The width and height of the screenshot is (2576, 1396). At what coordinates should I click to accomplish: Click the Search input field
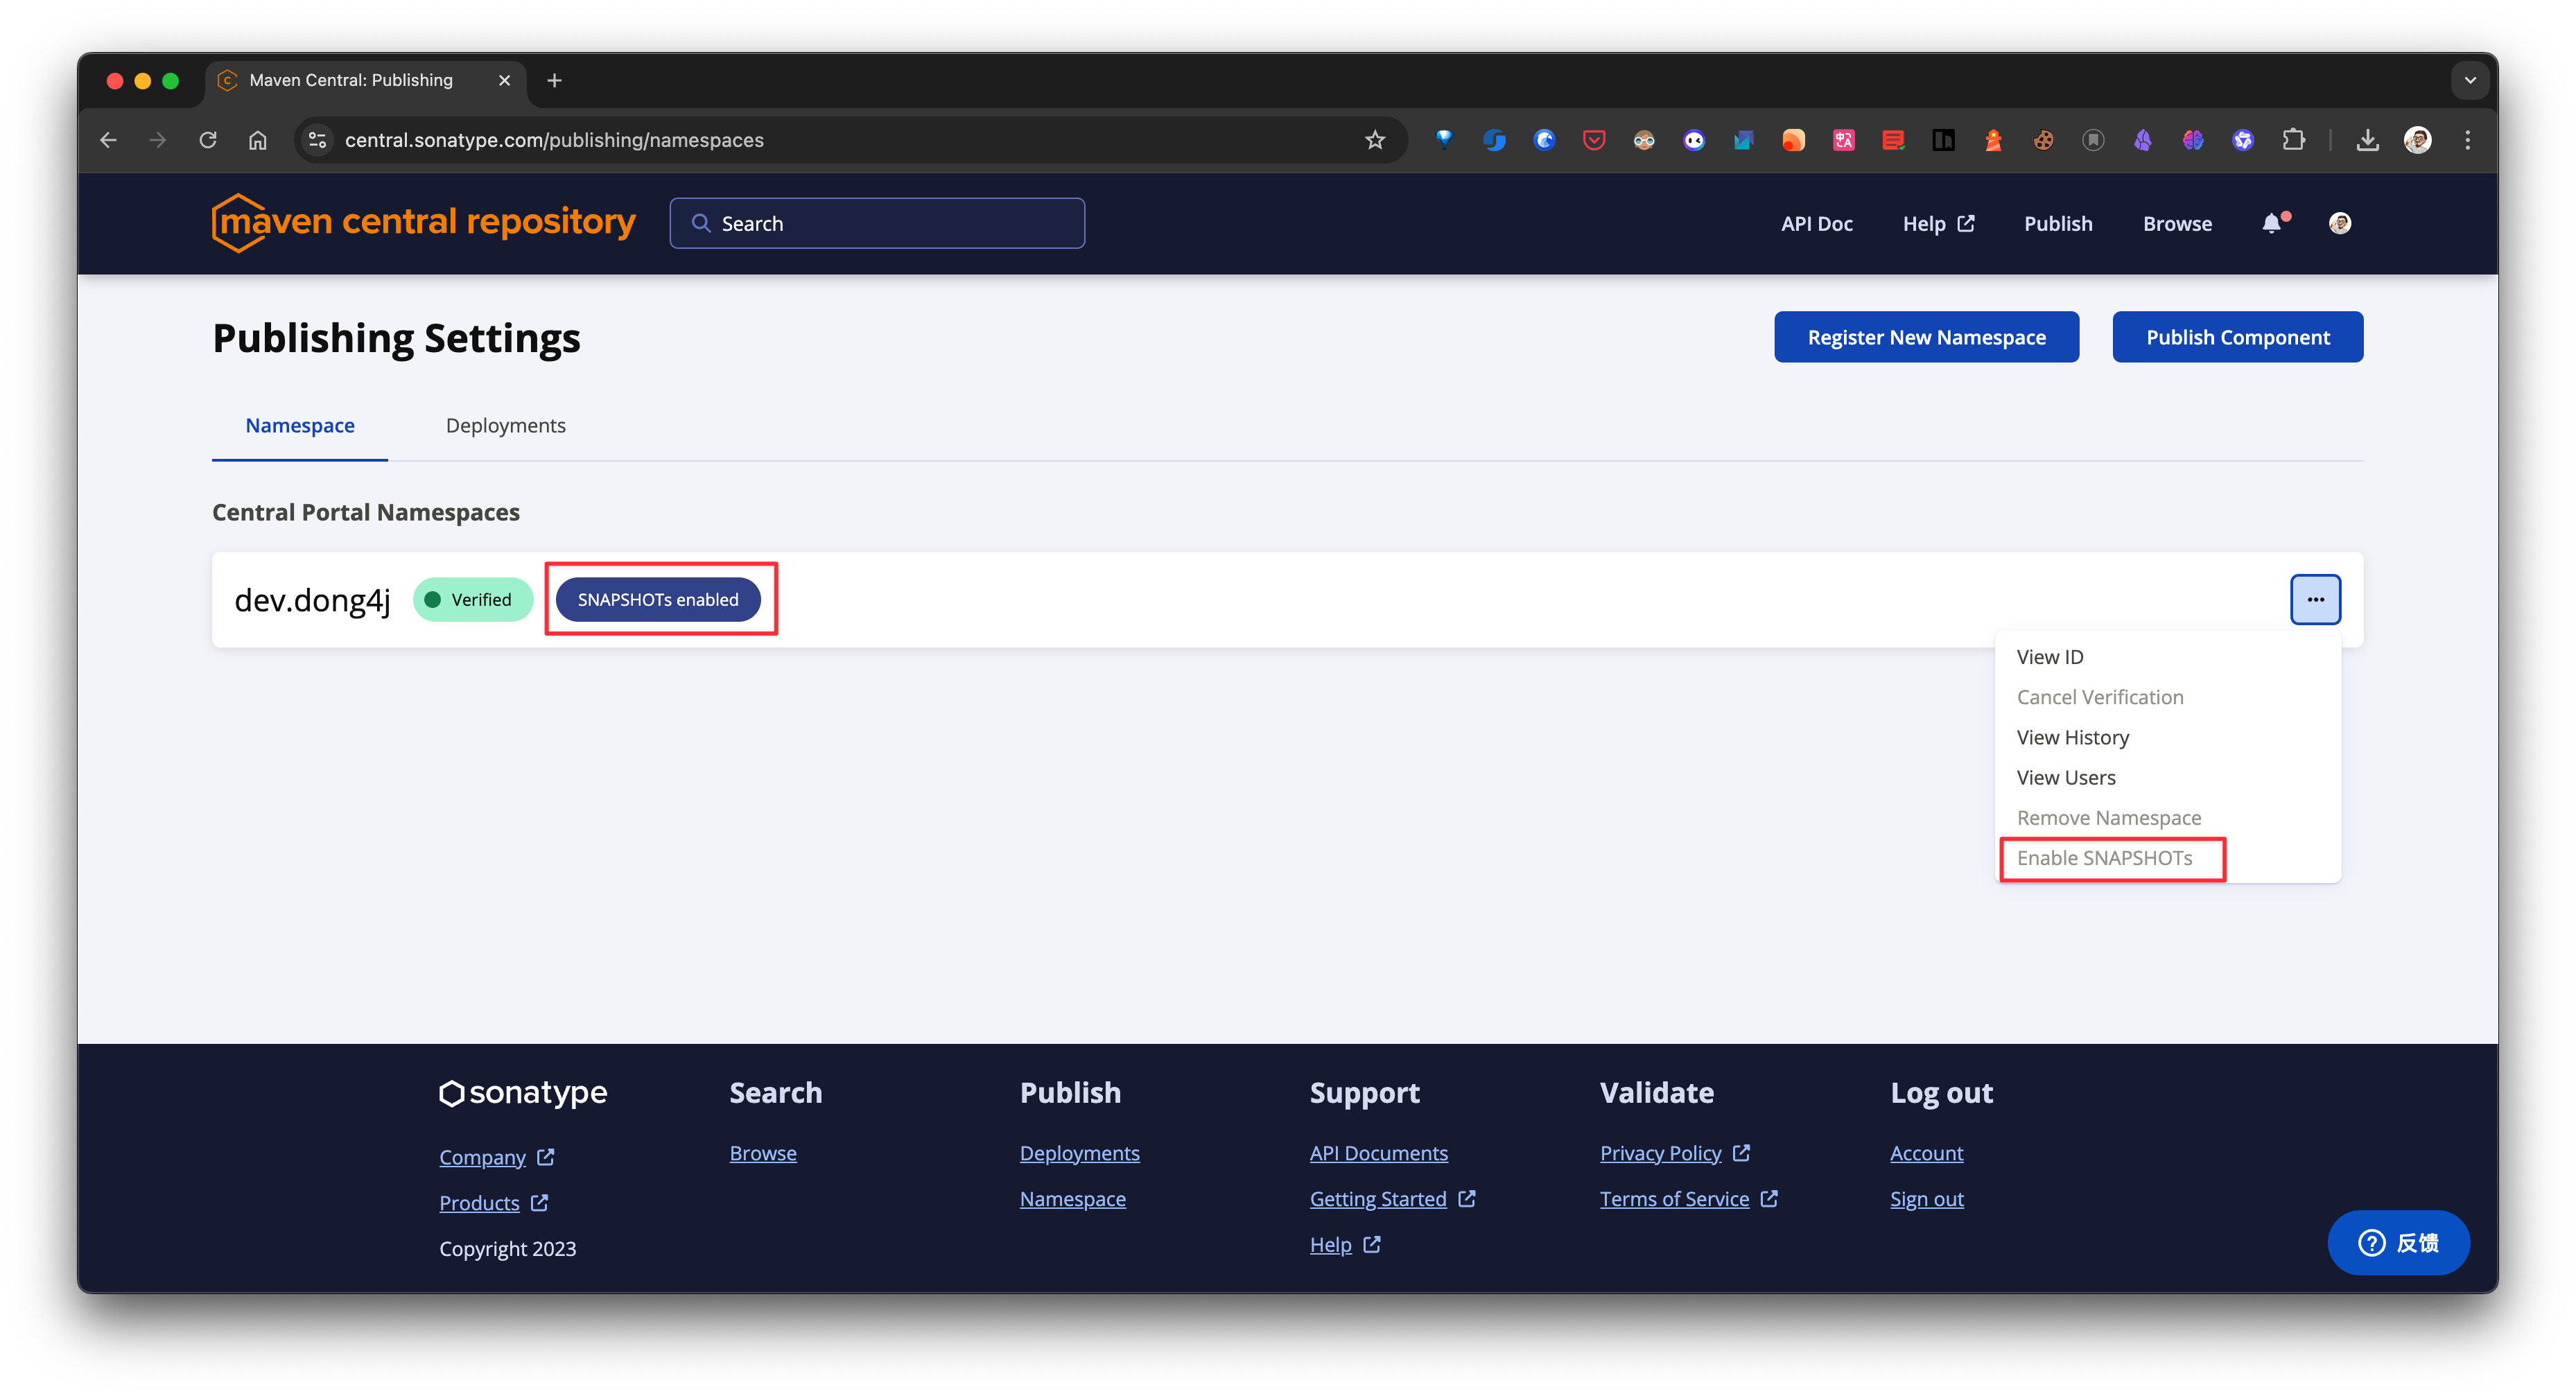[x=877, y=223]
